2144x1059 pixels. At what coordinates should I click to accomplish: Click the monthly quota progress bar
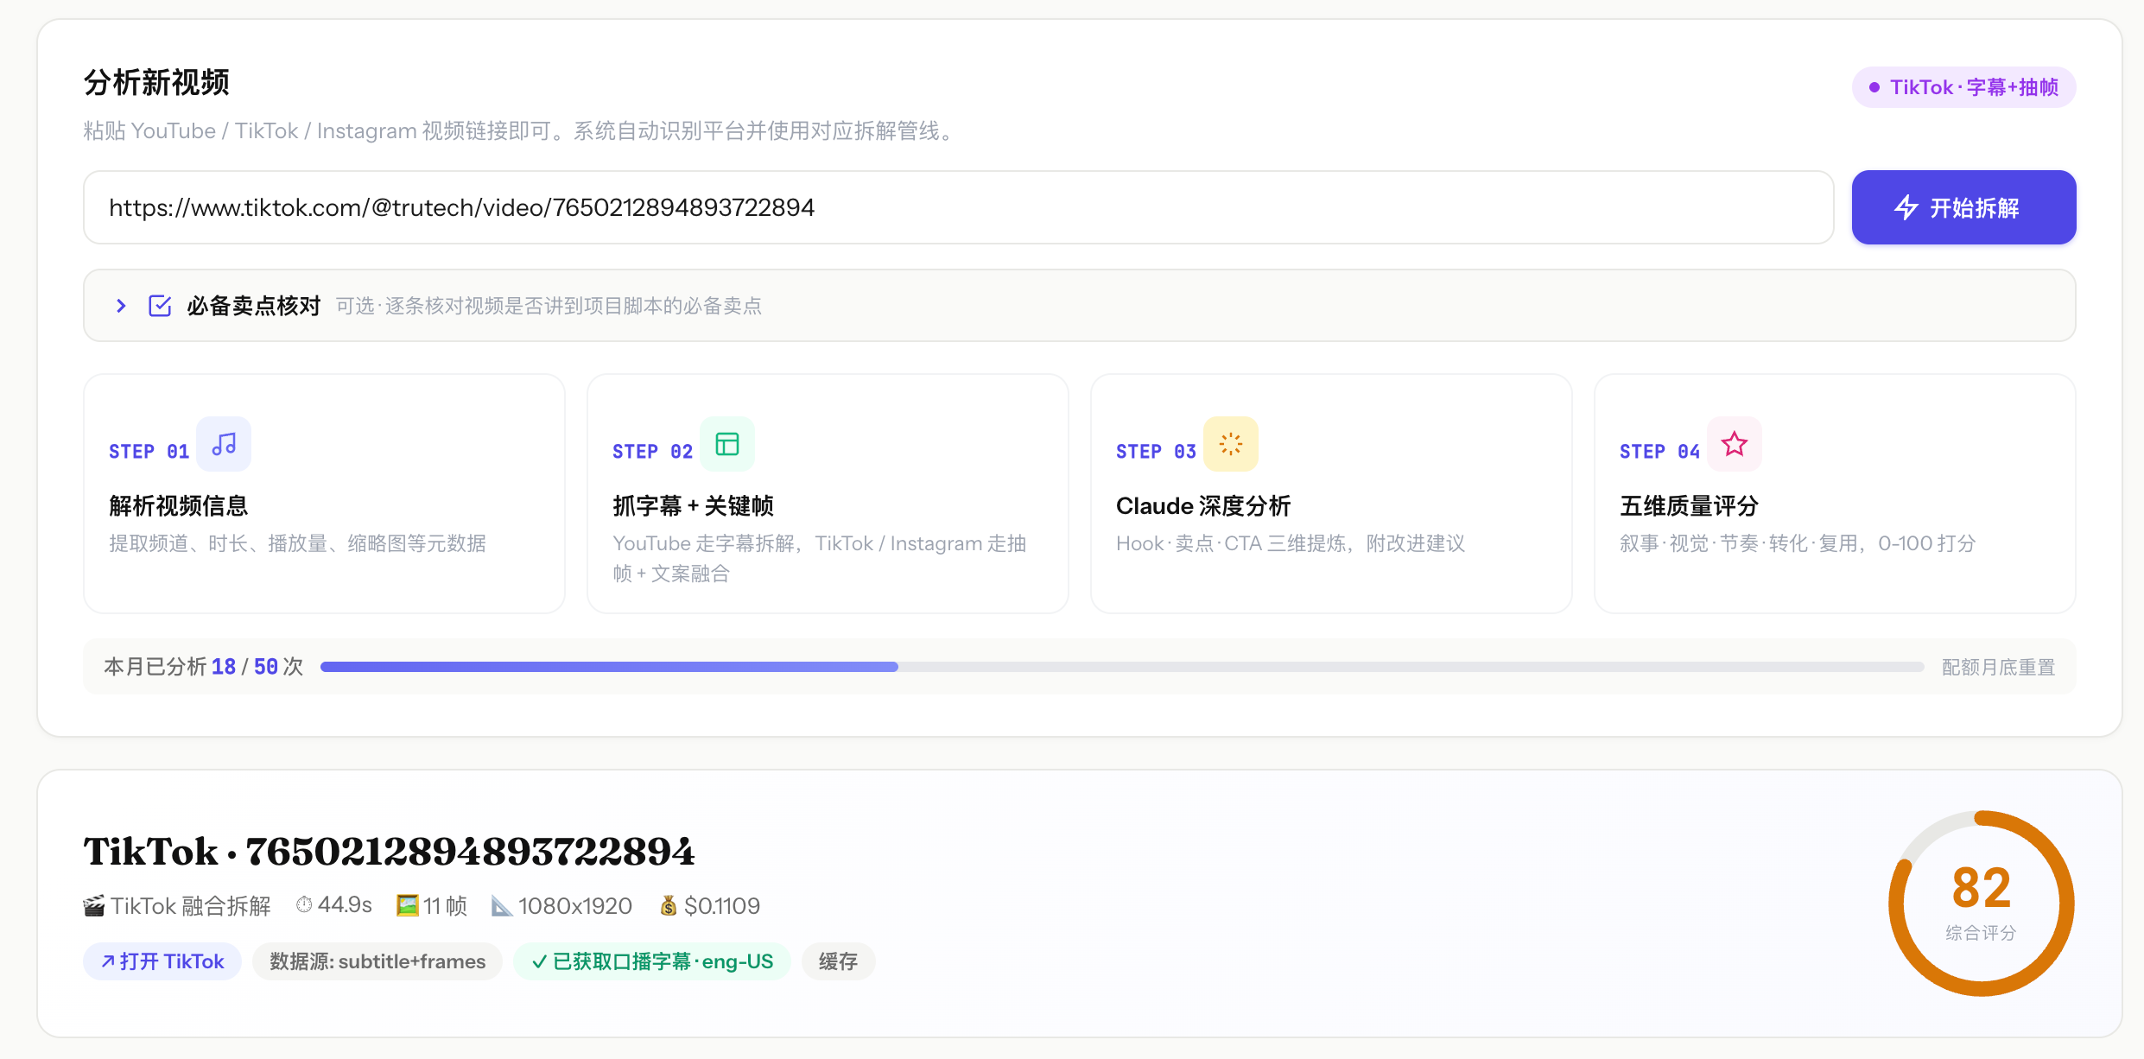[x=1121, y=667]
